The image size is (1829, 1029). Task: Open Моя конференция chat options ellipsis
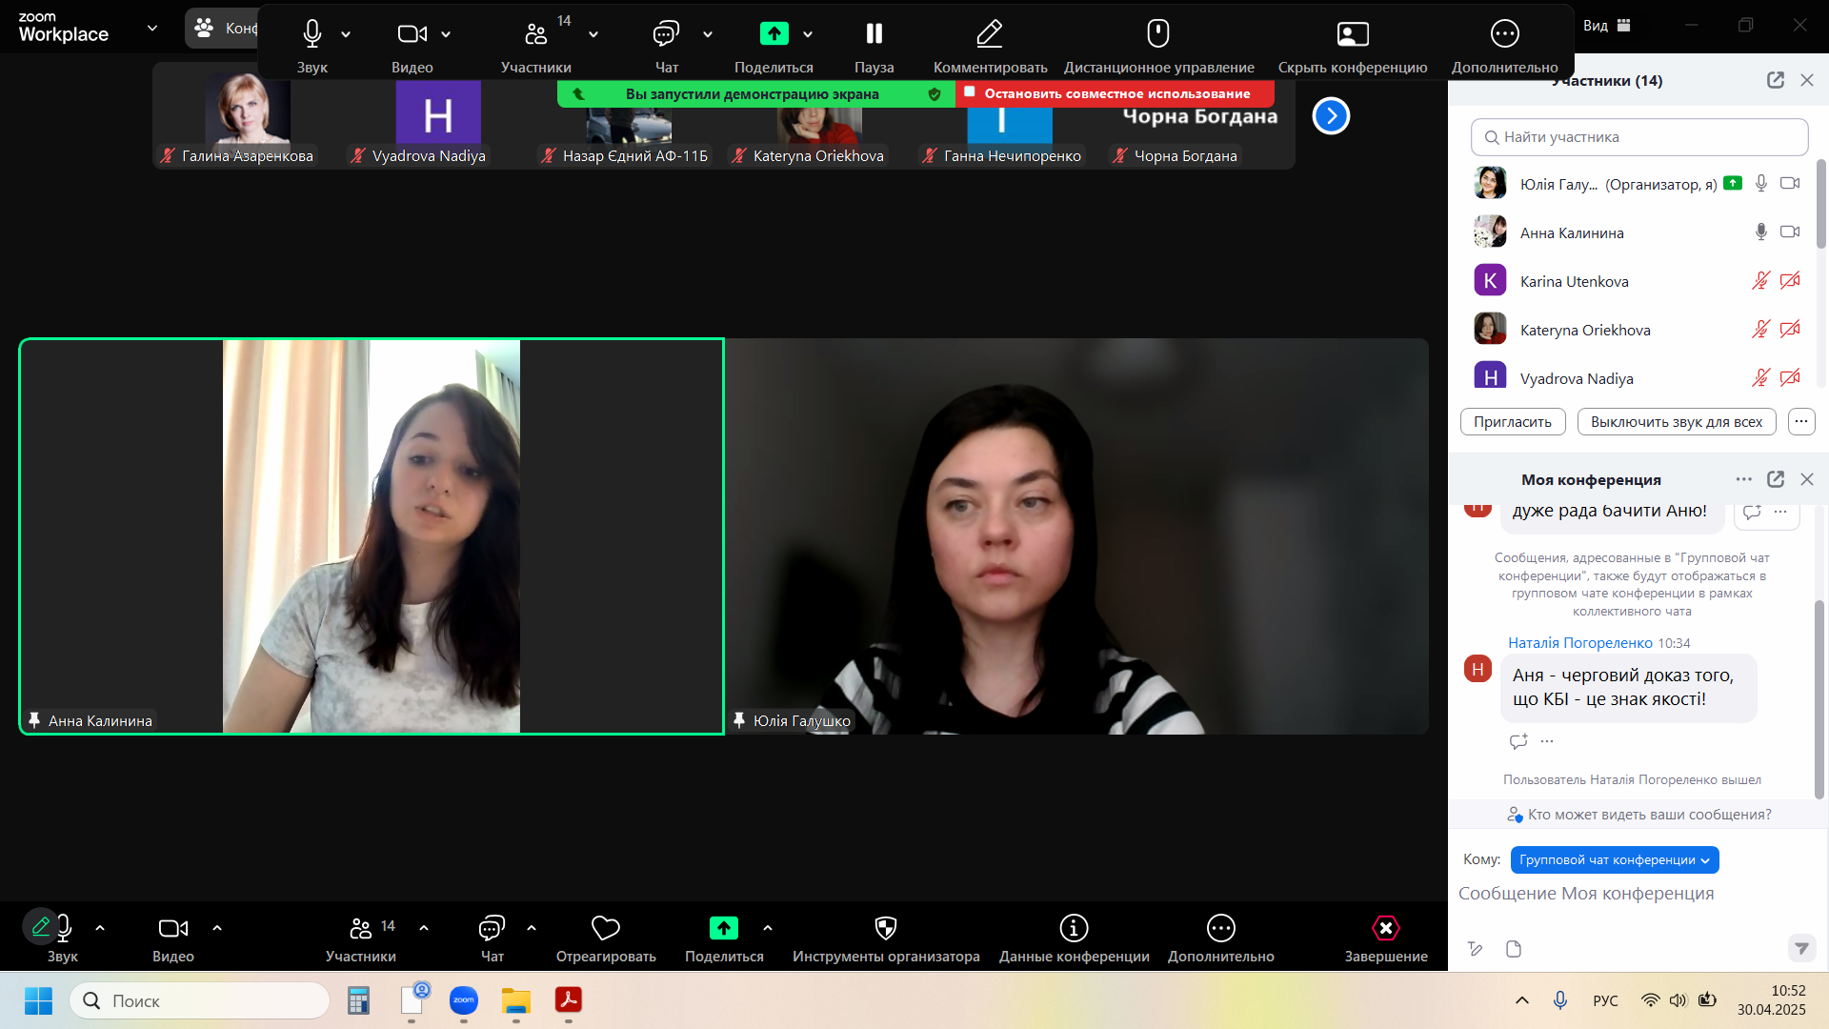pyautogui.click(x=1743, y=479)
